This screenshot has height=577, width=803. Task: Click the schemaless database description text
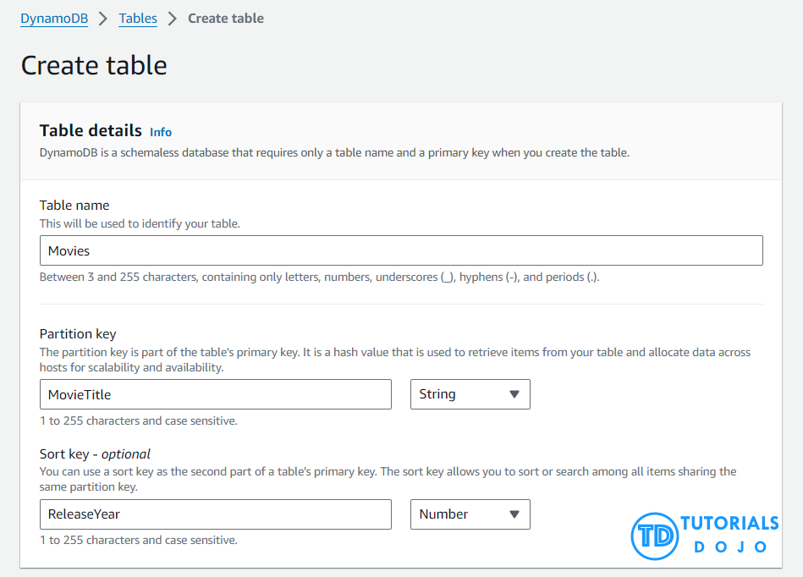(334, 153)
